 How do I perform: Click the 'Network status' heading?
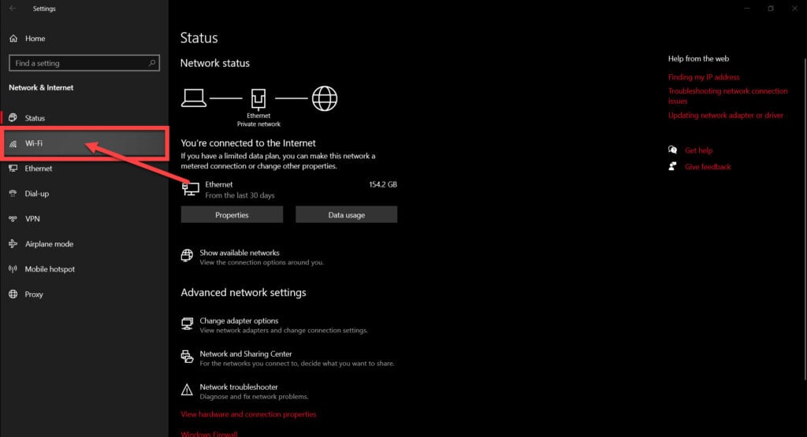click(214, 63)
